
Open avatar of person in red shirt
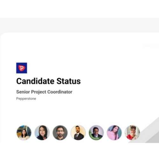pyautogui.click(x=132, y=133)
